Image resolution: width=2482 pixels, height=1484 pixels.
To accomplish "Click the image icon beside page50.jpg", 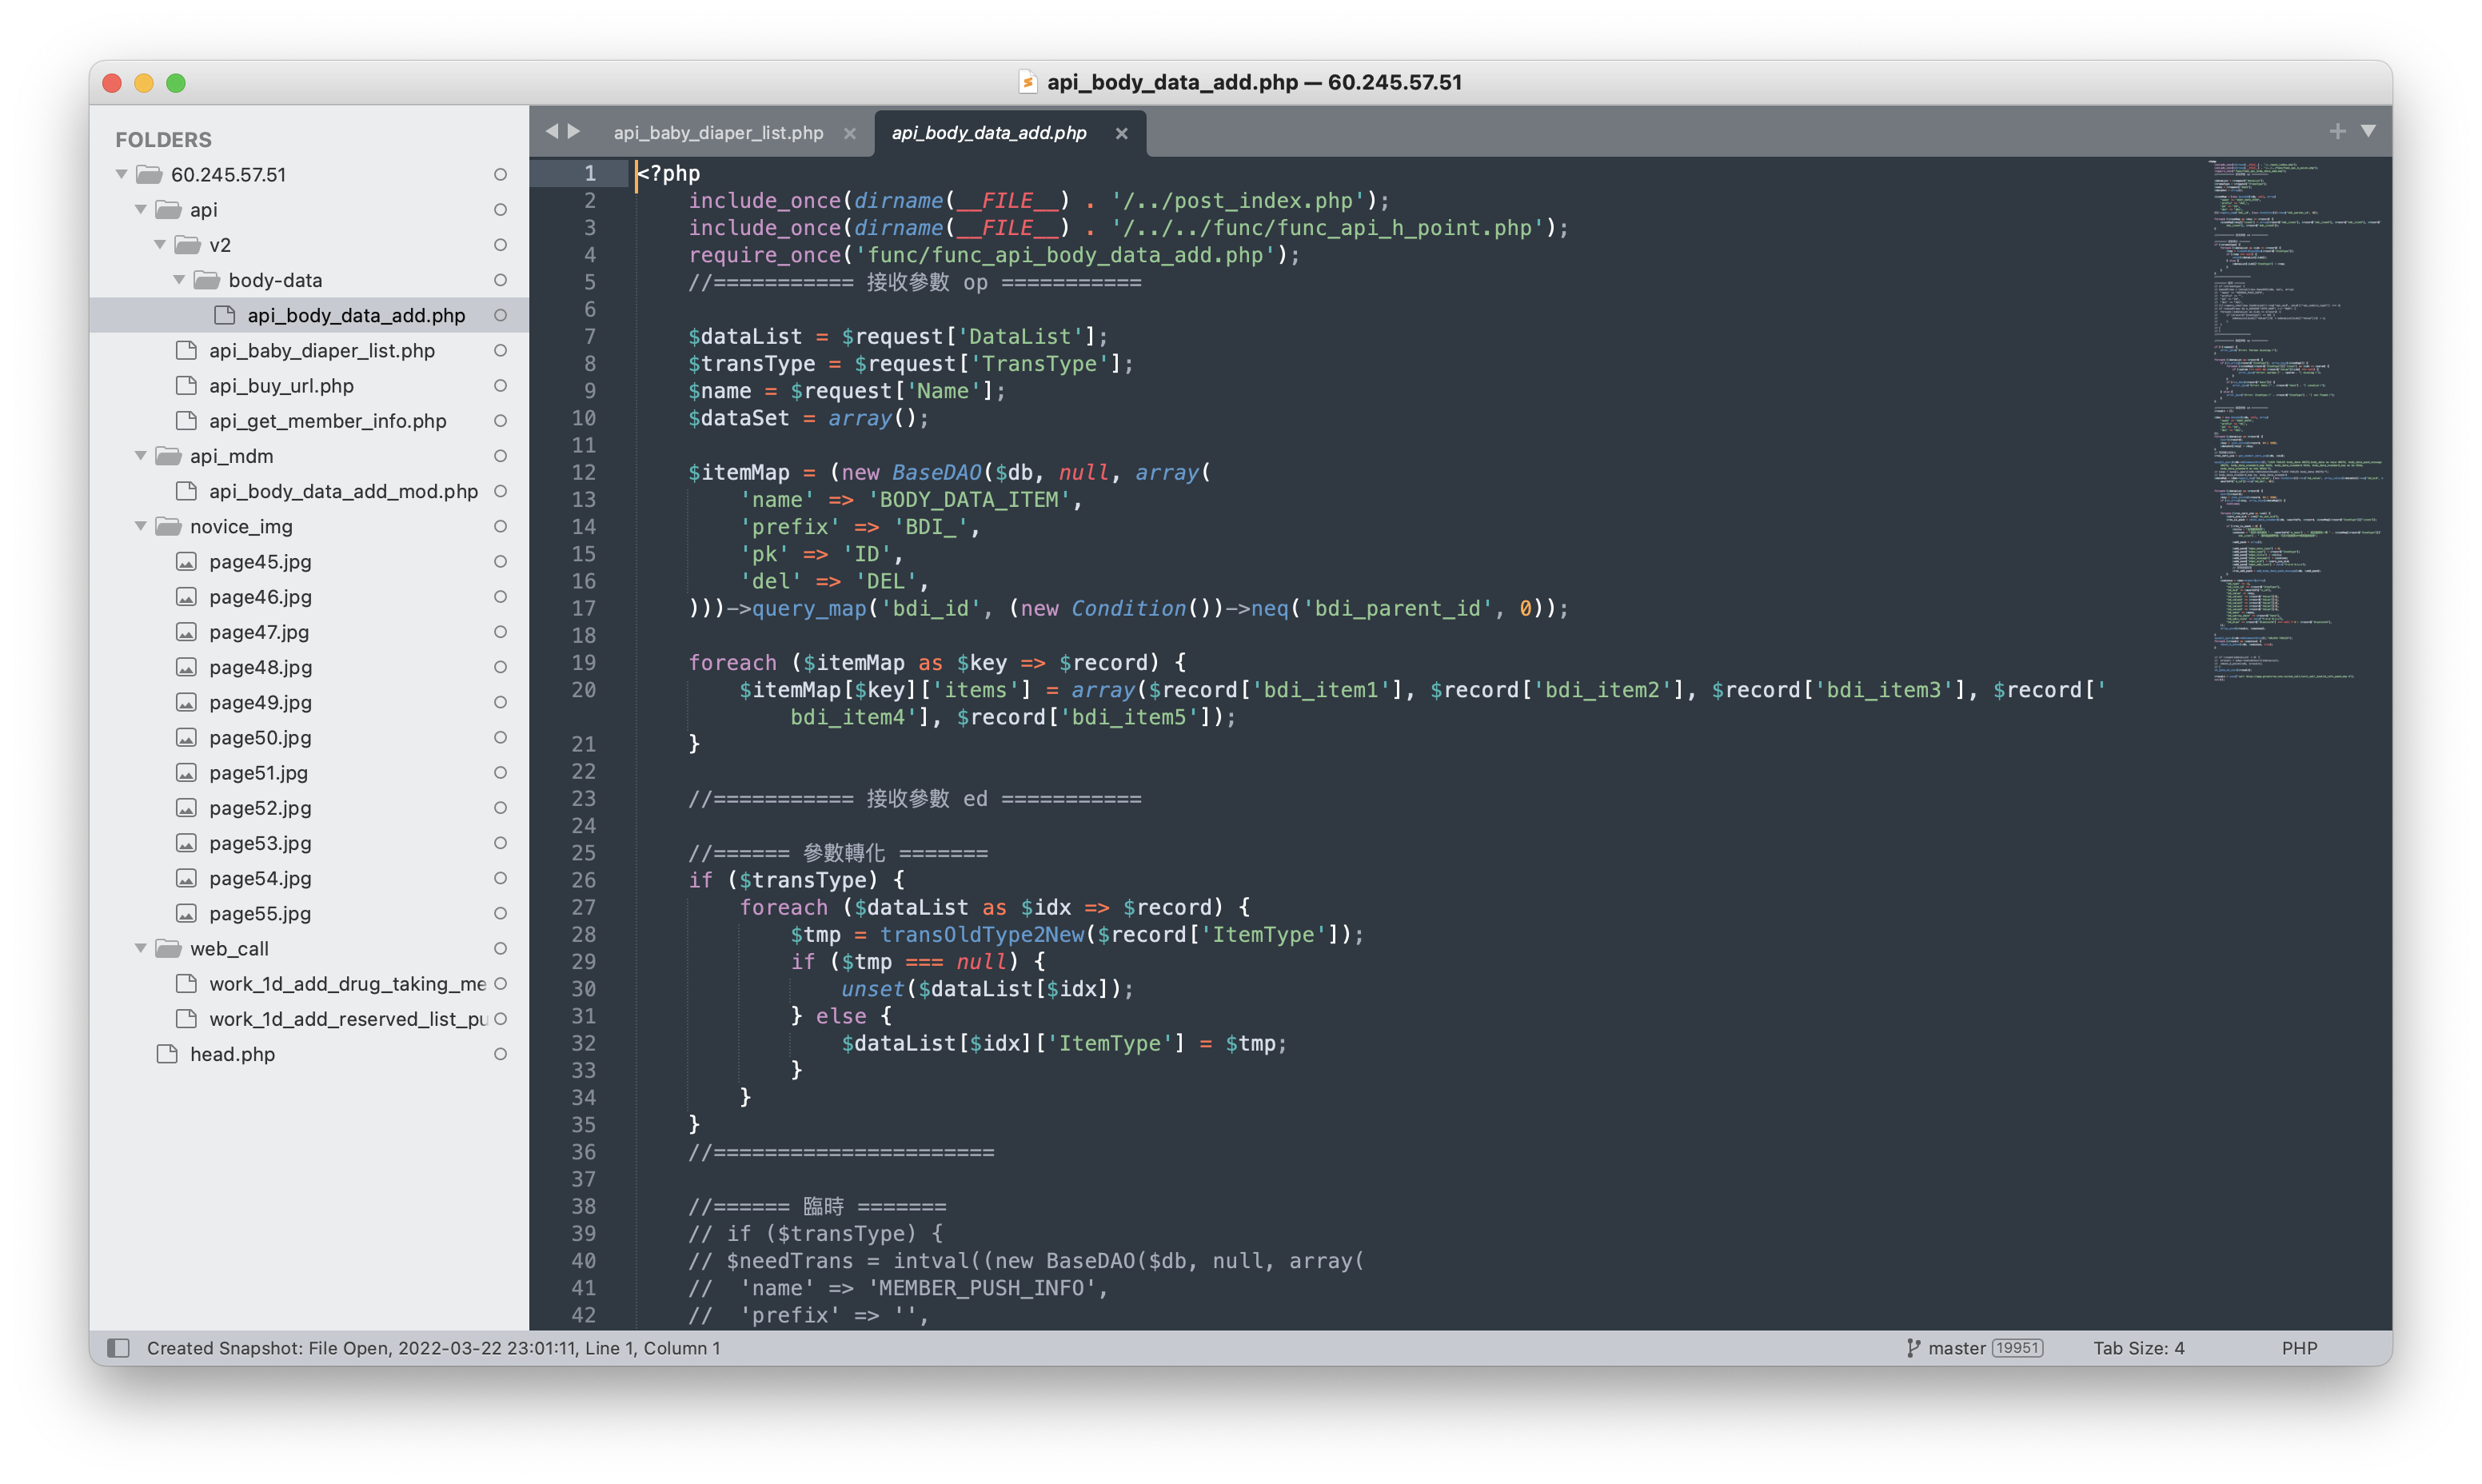I will click(x=186, y=738).
